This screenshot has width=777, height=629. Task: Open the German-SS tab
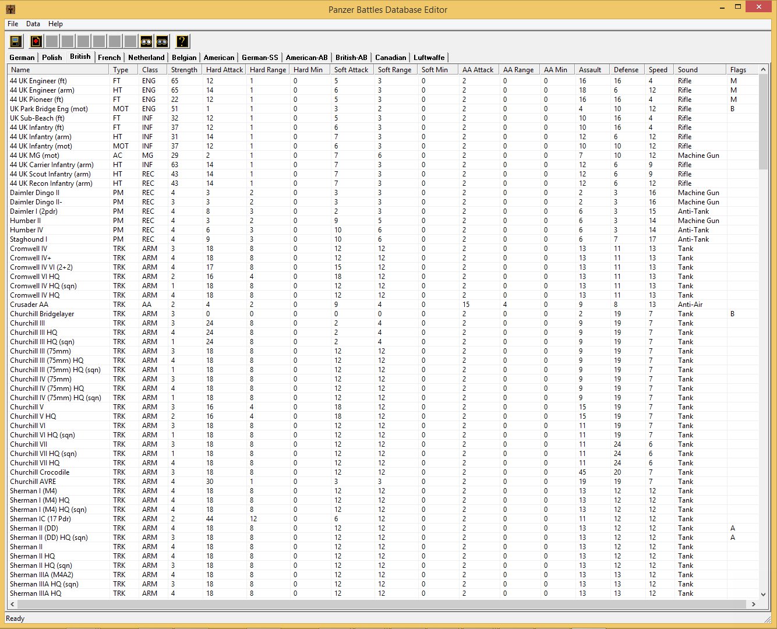point(260,58)
